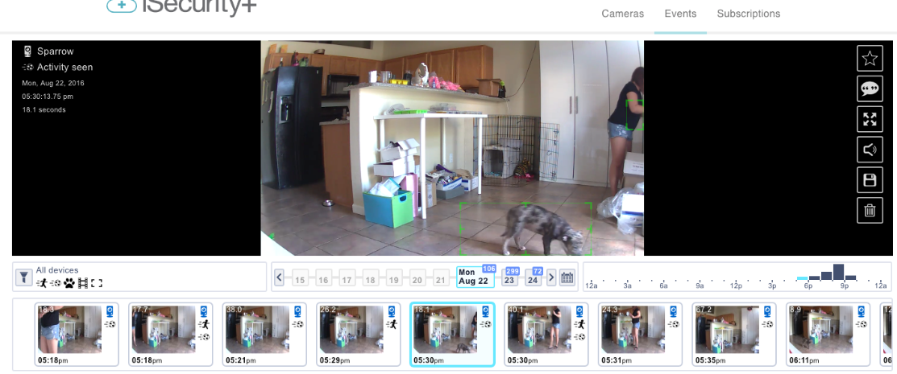Image resolution: width=897 pixels, height=374 pixels.
Task: Star this event as favorite
Action: click(870, 58)
